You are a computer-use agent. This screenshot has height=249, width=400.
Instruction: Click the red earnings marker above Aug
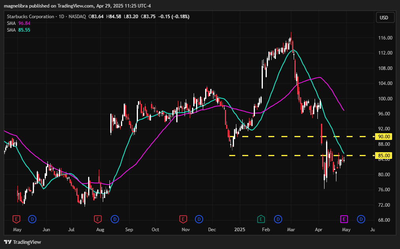(x=98, y=219)
